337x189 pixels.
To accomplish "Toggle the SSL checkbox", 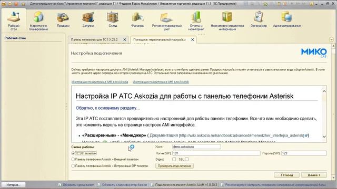I will (187, 159).
